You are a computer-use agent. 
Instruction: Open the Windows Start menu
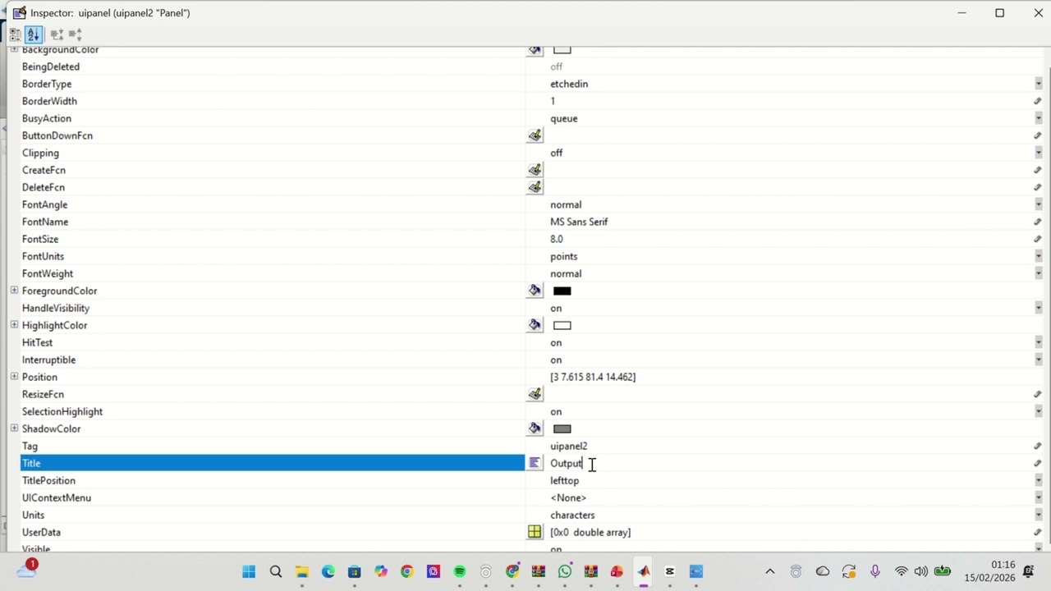pos(249,571)
